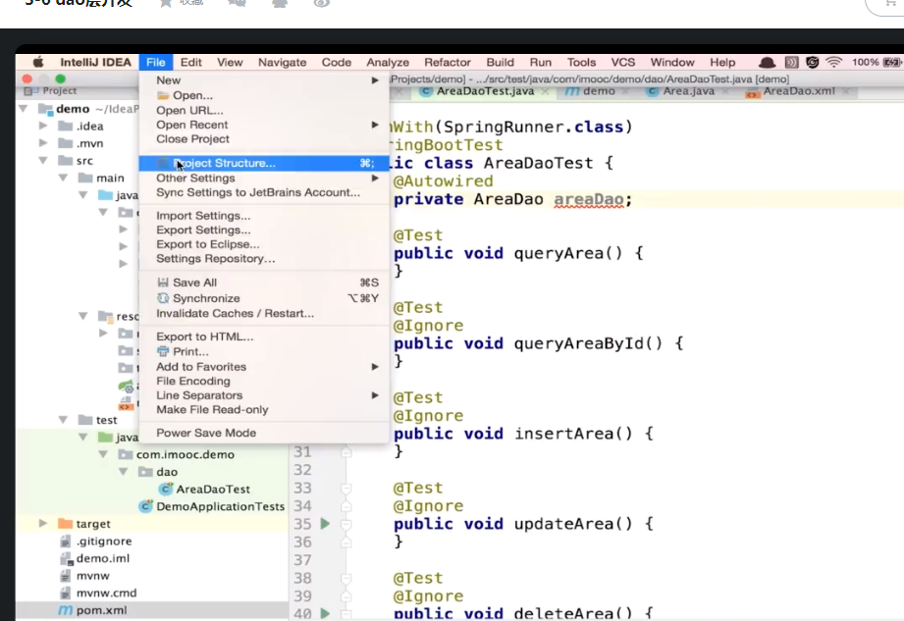This screenshot has width=904, height=621.
Task: Choose Import Settings...
Action: coord(264,216)
